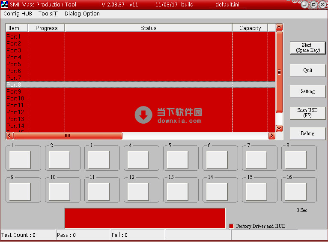
Task: Click port slot 7 box
Action: click(256, 160)
